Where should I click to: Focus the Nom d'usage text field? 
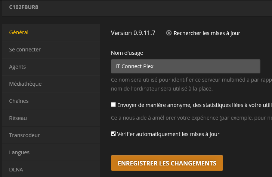[x=185, y=67]
